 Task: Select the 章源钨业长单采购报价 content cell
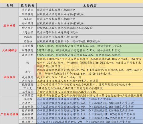click(90, 62)
